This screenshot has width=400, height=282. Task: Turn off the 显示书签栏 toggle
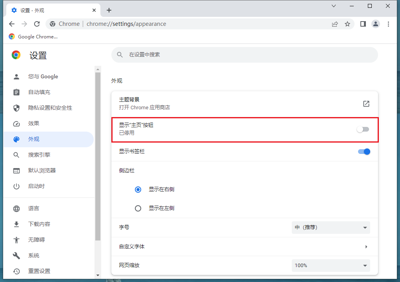click(364, 152)
